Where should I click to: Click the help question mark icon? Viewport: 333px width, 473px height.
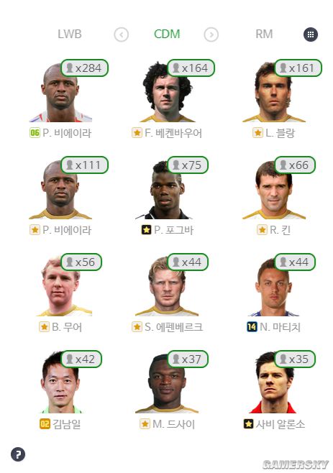18,454
